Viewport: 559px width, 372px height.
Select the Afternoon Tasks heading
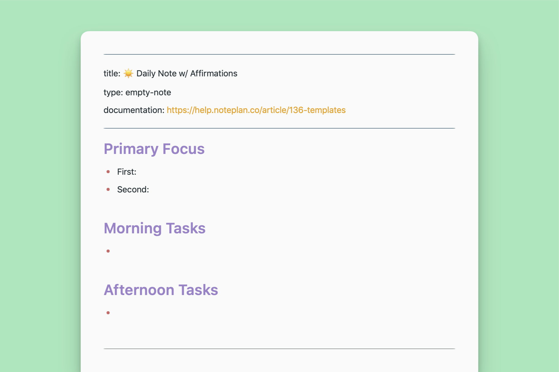(161, 290)
